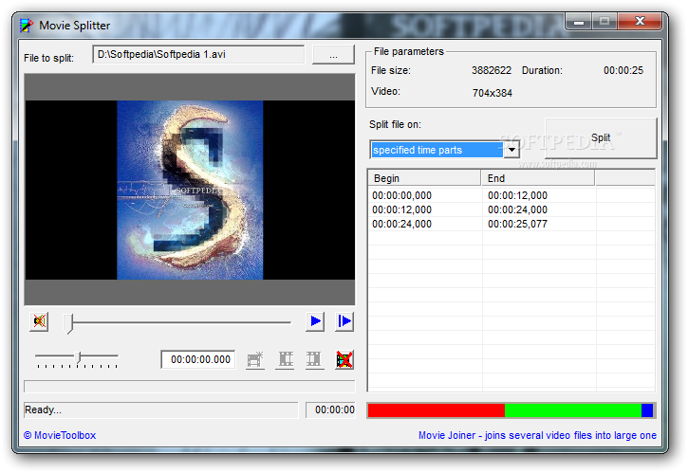The image size is (688, 473).
Task: Click the End column header
Action: point(537,178)
